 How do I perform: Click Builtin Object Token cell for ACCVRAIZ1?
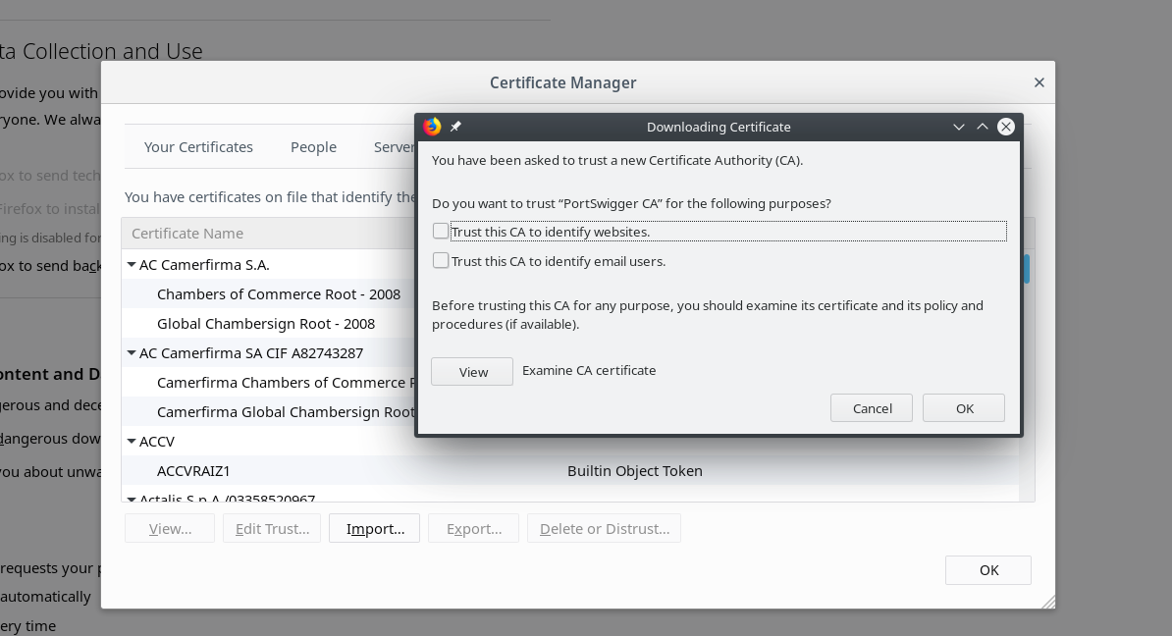coord(634,471)
